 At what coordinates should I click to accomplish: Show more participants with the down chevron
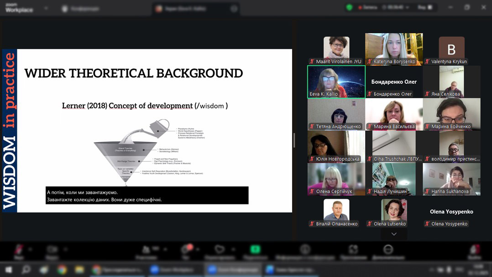[394, 234]
